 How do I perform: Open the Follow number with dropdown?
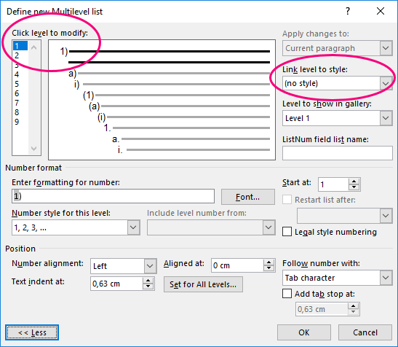point(386,278)
